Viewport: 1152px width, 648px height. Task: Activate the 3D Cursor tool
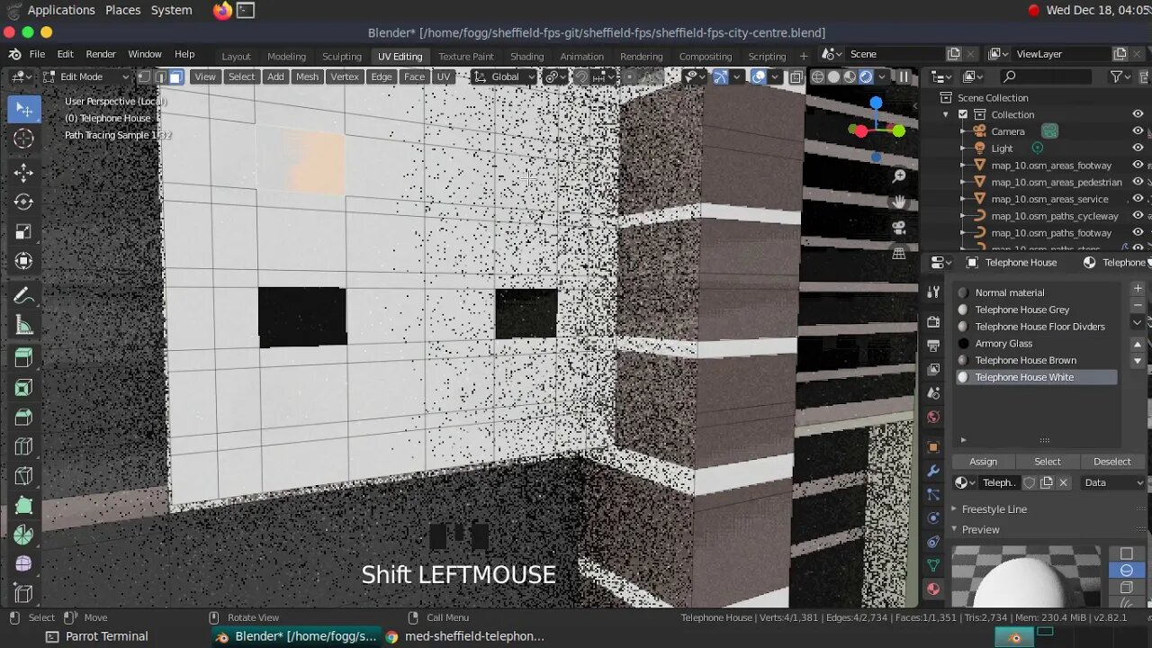[24, 139]
